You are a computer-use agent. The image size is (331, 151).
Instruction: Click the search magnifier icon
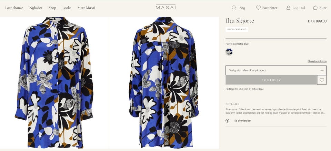point(234,8)
